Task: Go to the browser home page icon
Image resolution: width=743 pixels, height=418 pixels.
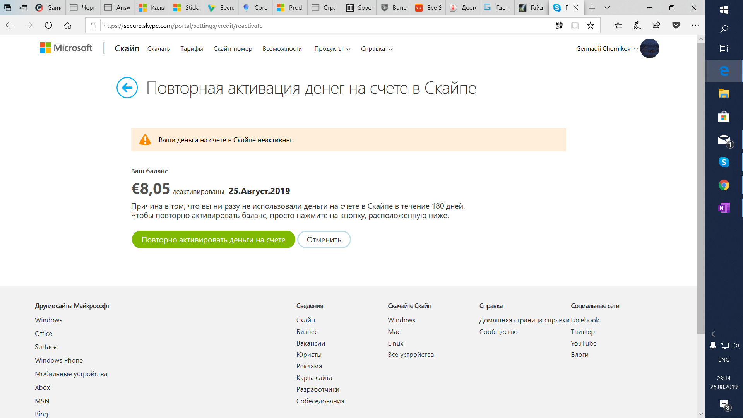Action: coord(68,26)
